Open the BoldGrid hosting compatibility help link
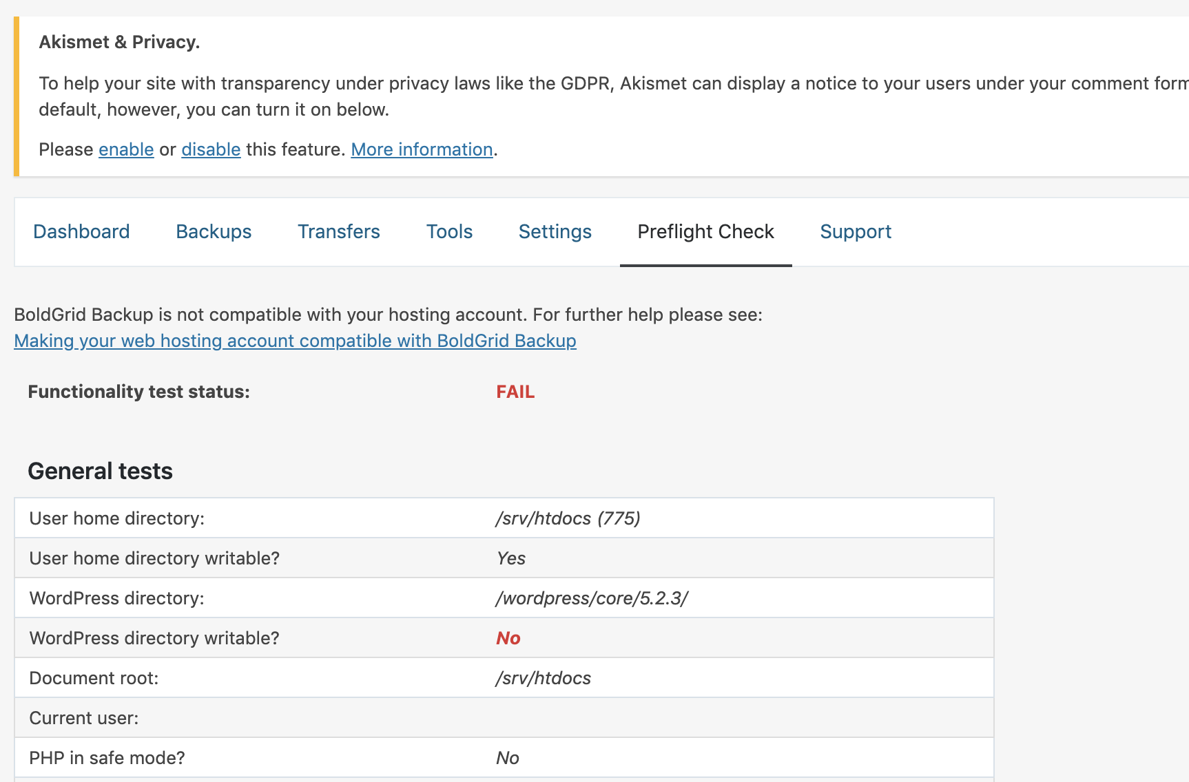The image size is (1189, 782). 295,341
